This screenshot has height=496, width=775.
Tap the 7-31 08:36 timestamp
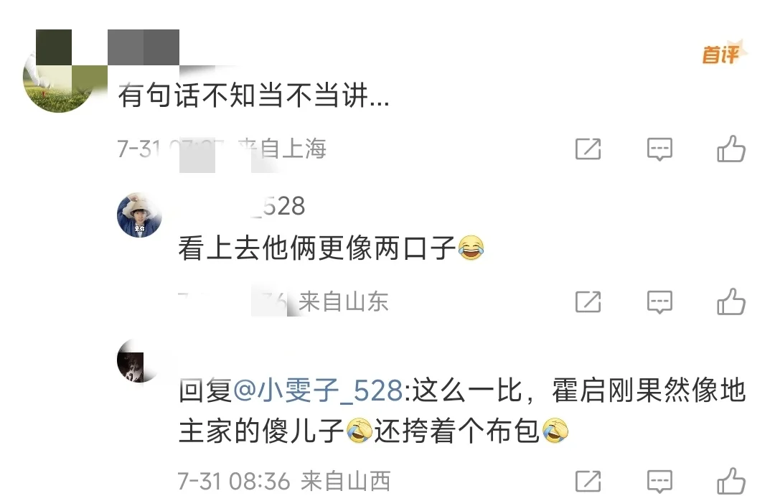pos(234,481)
